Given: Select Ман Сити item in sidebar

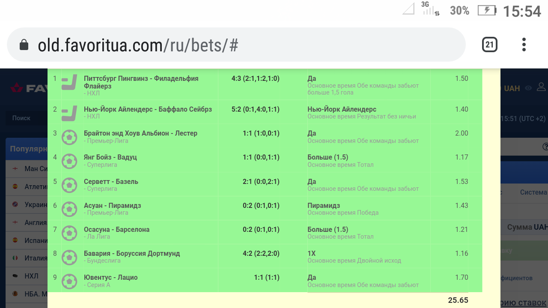Looking at the screenshot, I should click(27, 169).
